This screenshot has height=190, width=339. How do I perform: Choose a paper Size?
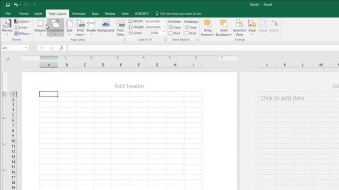coord(69,27)
